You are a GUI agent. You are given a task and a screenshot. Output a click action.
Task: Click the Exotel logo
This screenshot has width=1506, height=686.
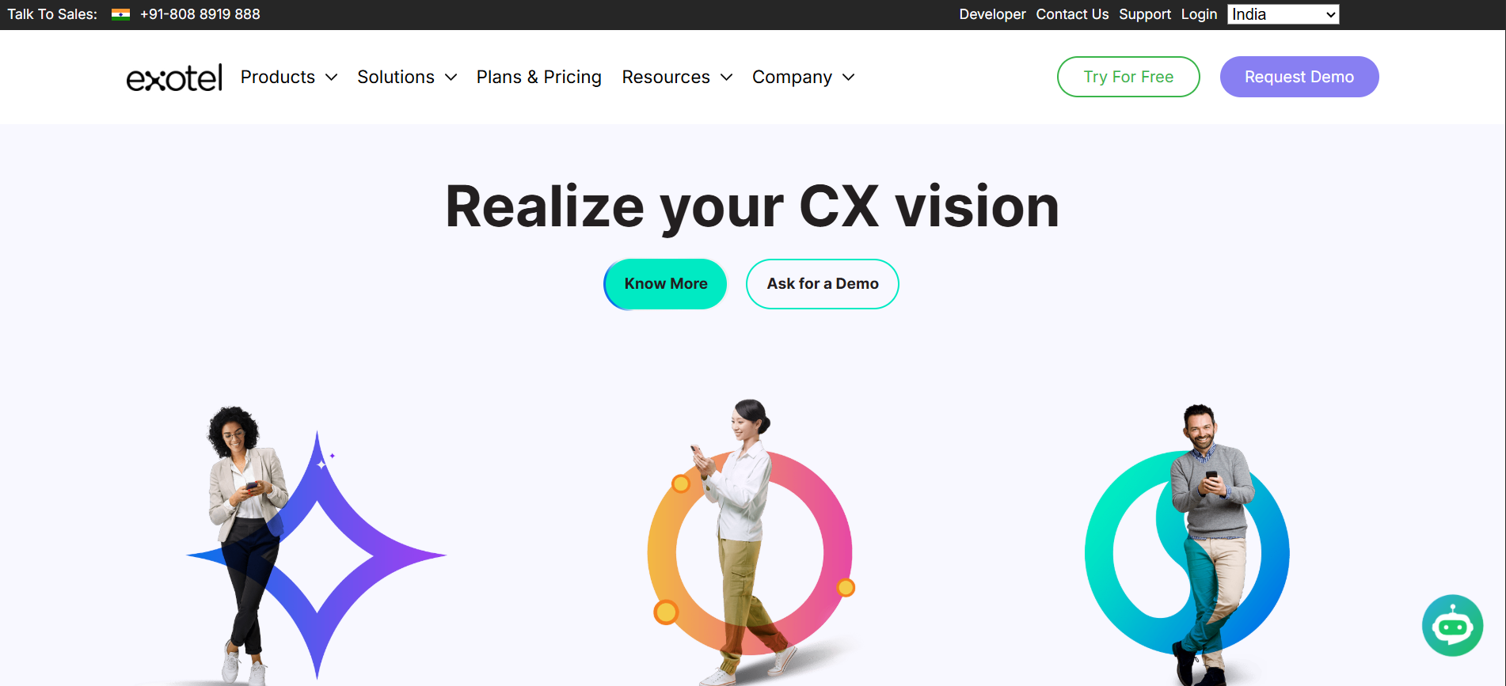(x=174, y=78)
